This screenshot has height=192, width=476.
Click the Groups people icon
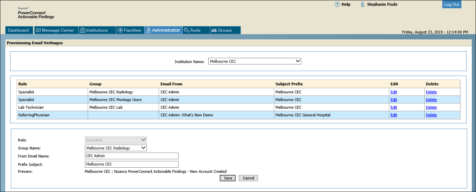[214, 30]
